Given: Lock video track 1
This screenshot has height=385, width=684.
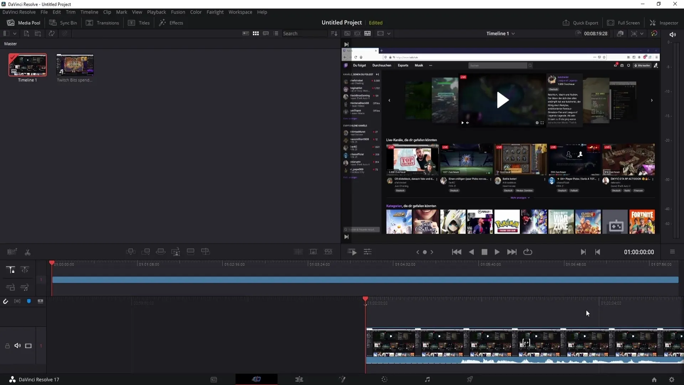Looking at the screenshot, I should pos(7,346).
